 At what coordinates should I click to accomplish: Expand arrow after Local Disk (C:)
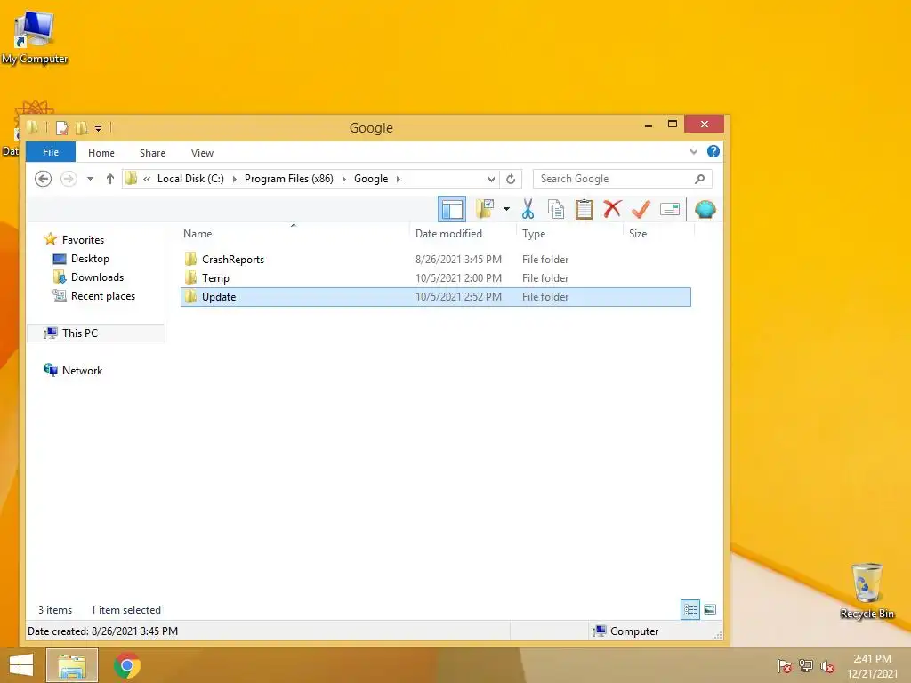point(234,179)
